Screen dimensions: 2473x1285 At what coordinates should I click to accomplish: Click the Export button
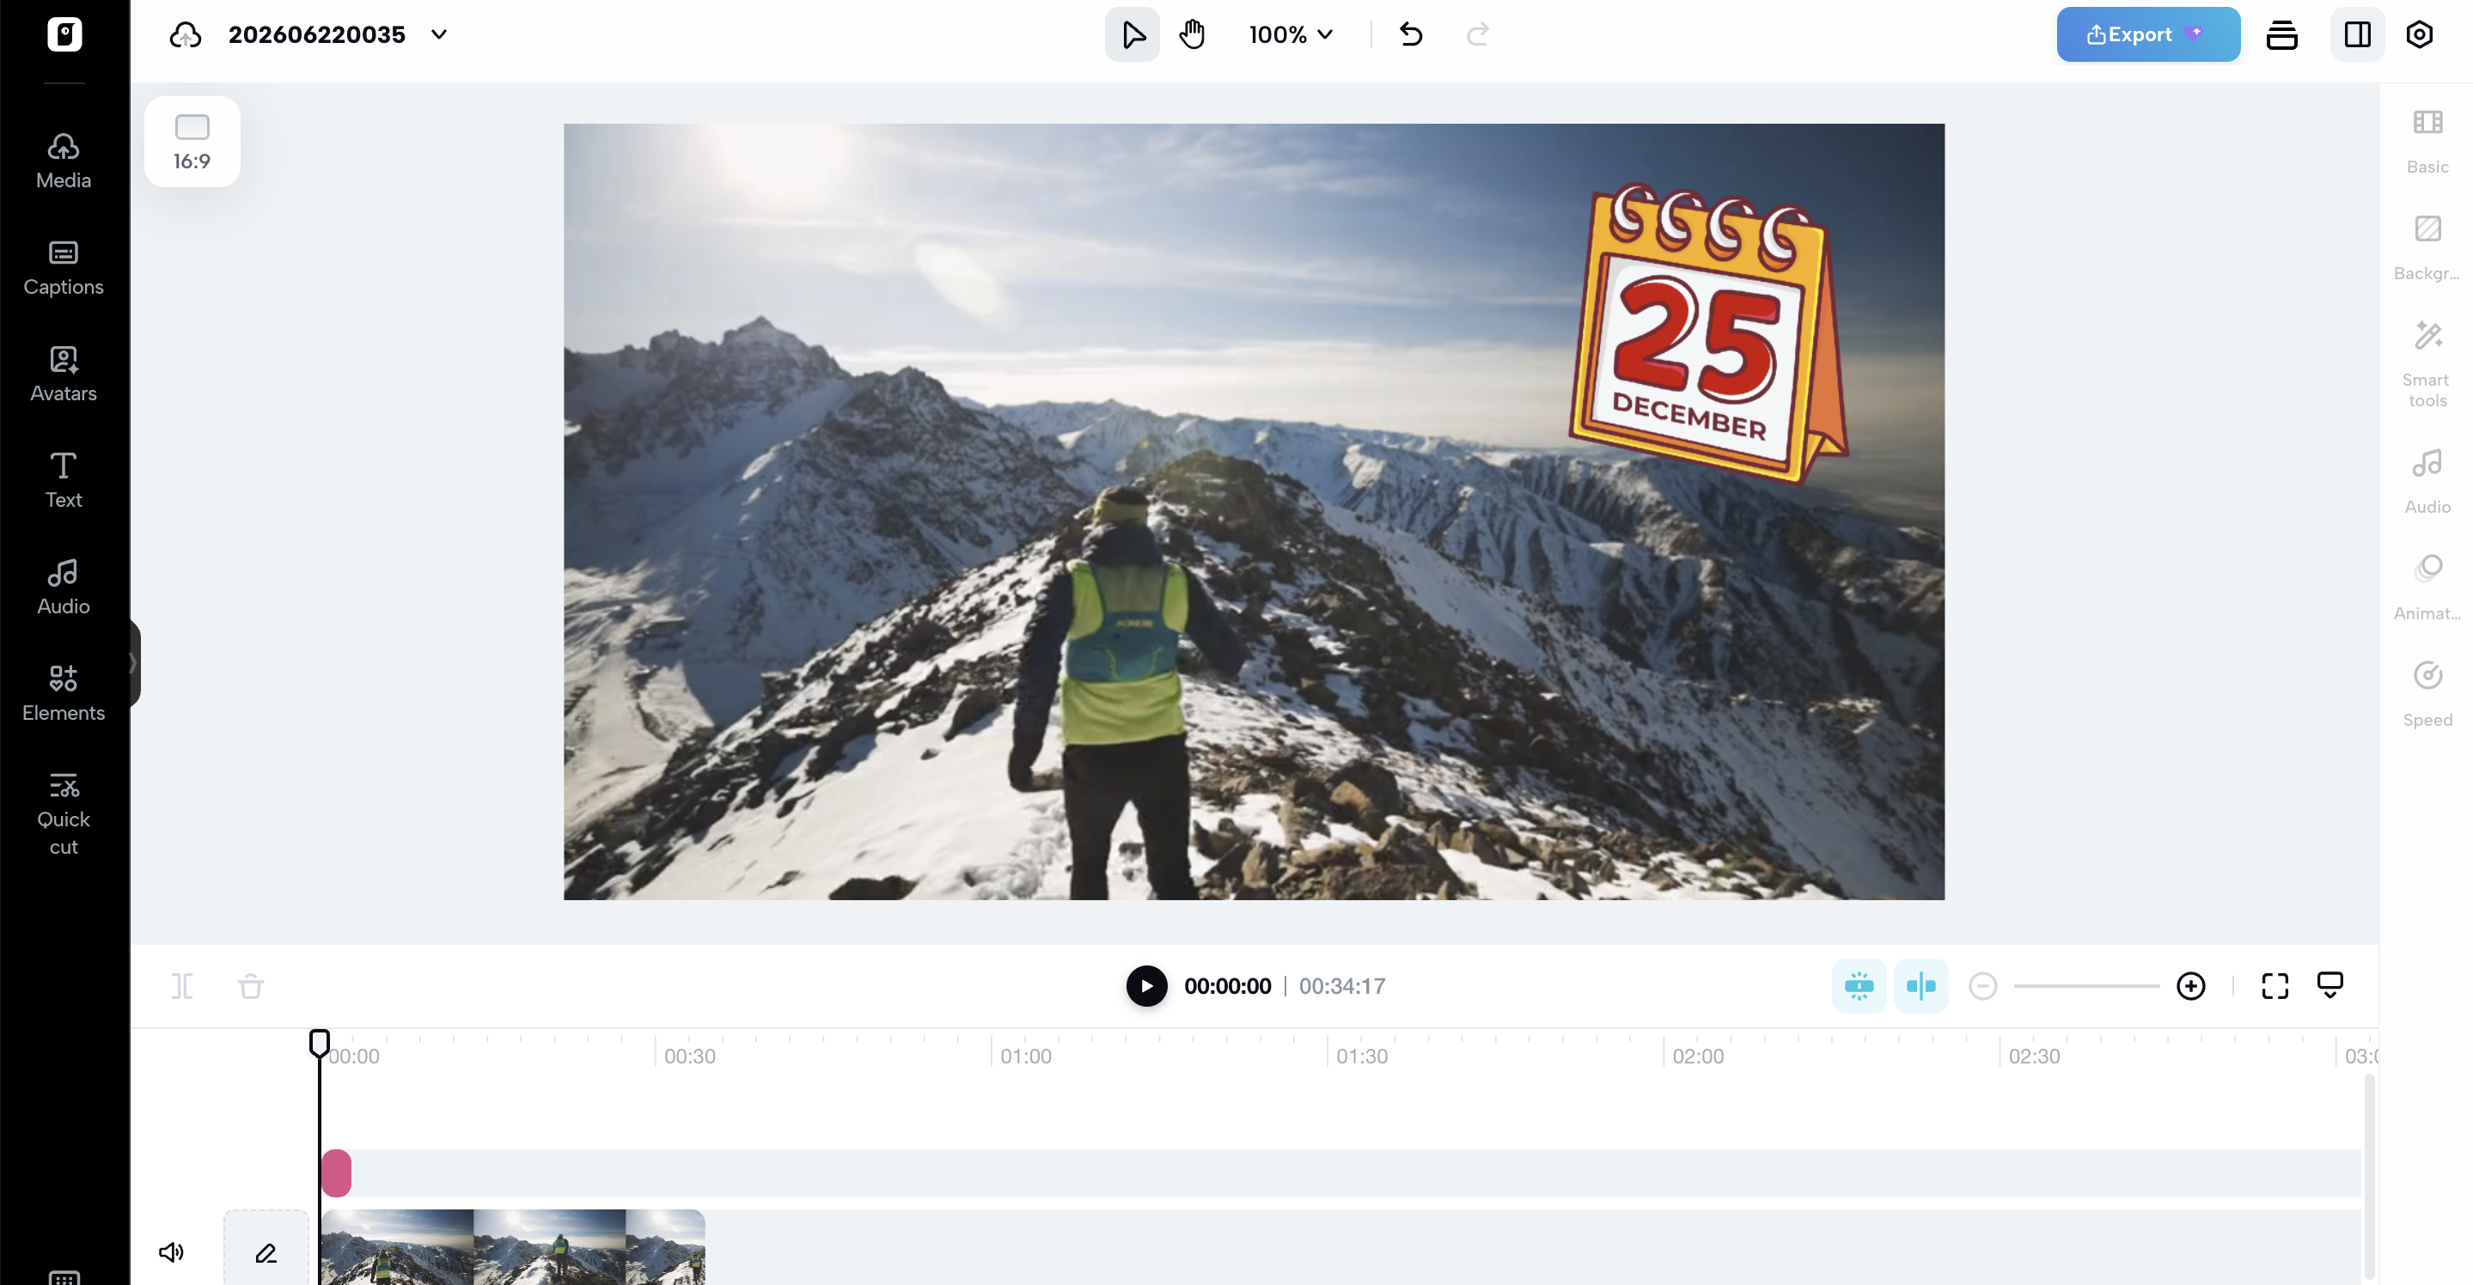point(2147,34)
